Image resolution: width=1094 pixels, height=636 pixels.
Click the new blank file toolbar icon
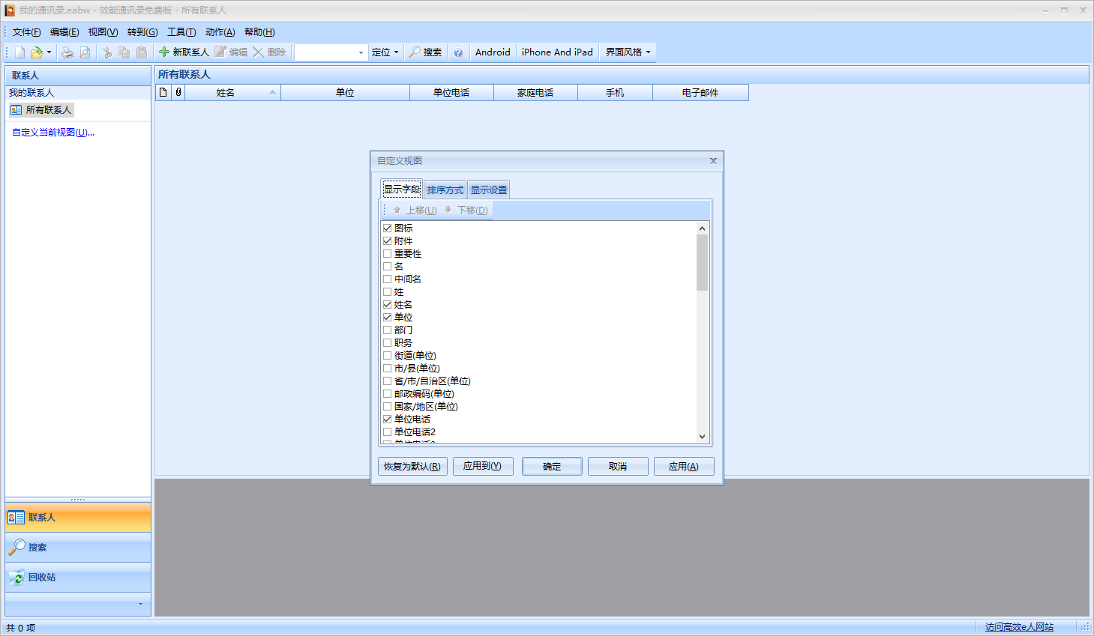(x=19, y=52)
